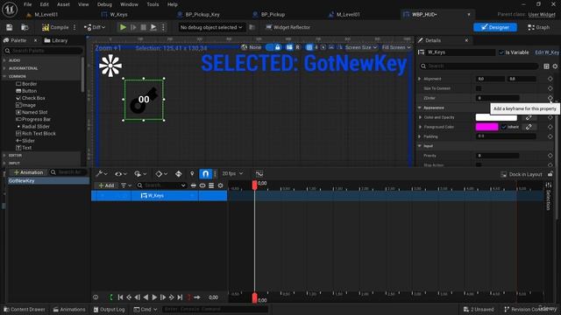
Task: Play the GotNewKey animation forward
Action: point(154,297)
